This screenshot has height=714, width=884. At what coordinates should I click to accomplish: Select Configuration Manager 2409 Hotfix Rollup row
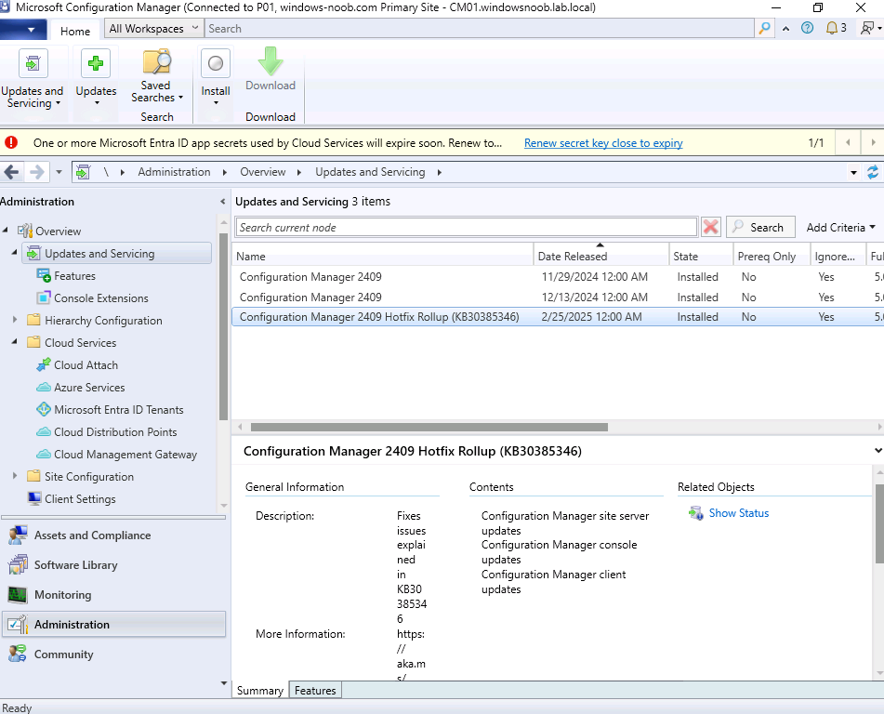click(558, 317)
